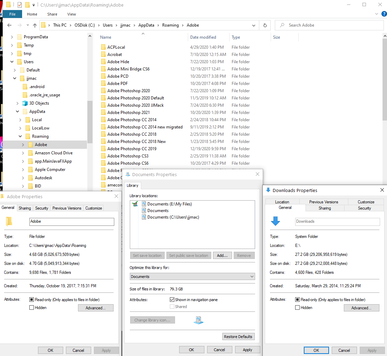Click the back navigation arrow
Screen dimensions: 387x356
pyautogui.click(x=9, y=25)
